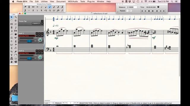Jump to end in Playback Controls
This screenshot has width=190, height=106.
(164, 11)
